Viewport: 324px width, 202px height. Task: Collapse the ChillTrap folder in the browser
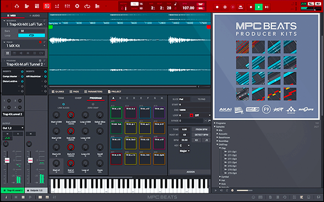tap(218, 145)
